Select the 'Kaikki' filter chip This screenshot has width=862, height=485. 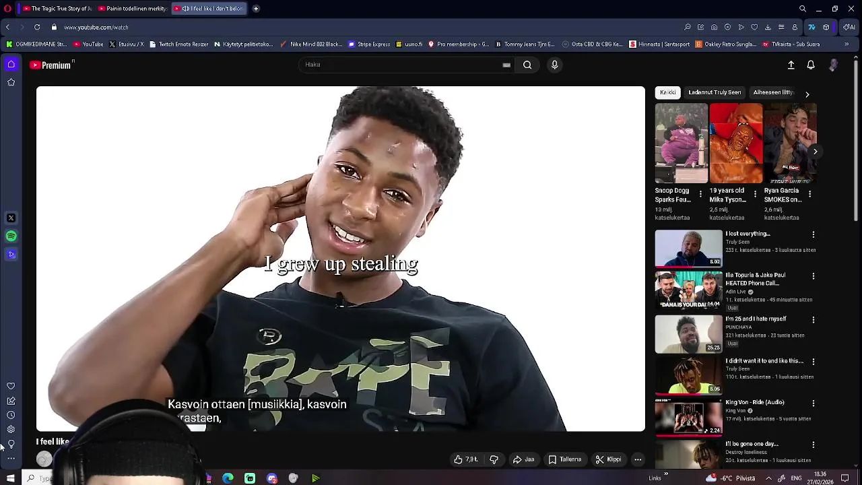pos(667,92)
